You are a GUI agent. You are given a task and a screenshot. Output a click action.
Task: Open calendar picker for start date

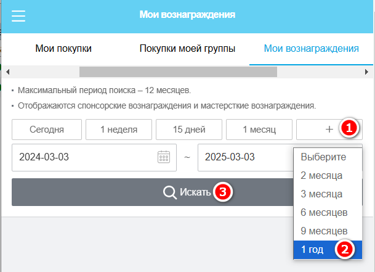164,157
